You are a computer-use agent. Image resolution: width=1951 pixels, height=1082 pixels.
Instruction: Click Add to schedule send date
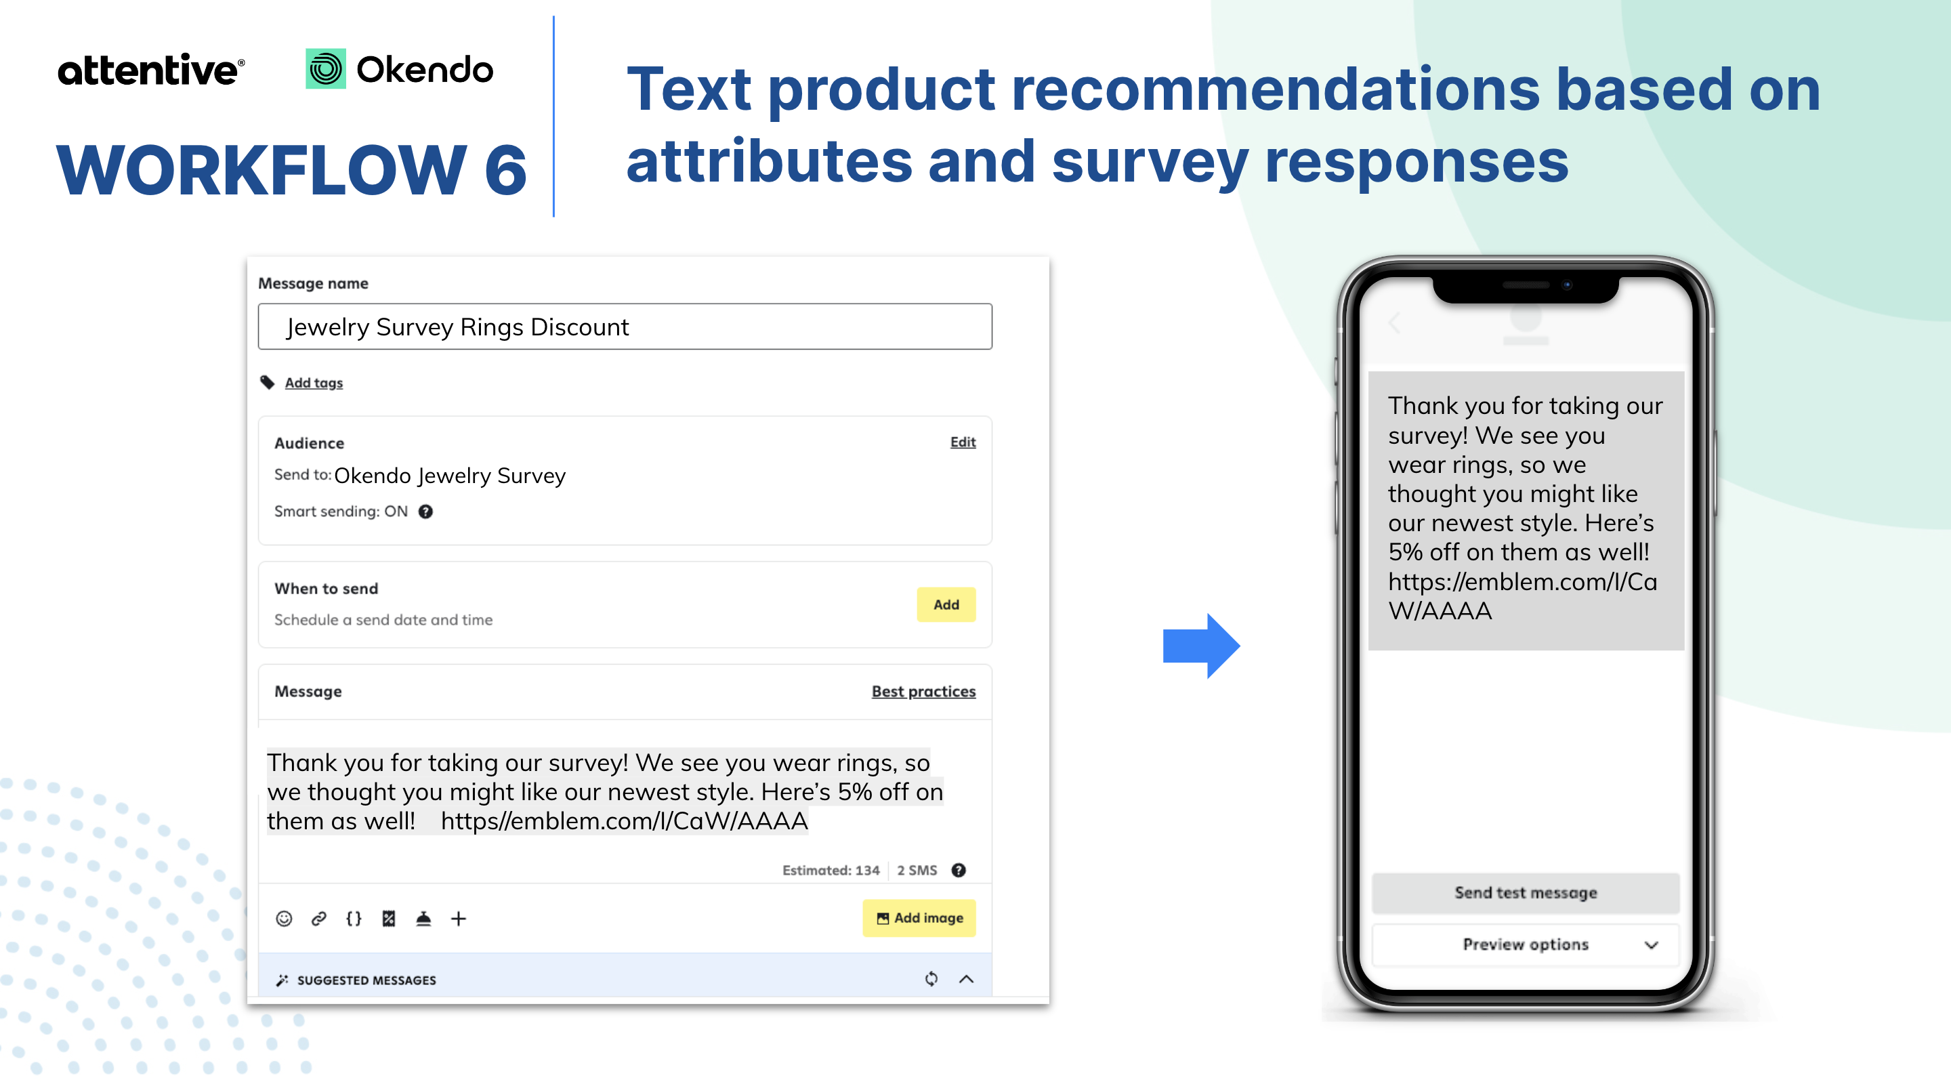click(x=947, y=602)
